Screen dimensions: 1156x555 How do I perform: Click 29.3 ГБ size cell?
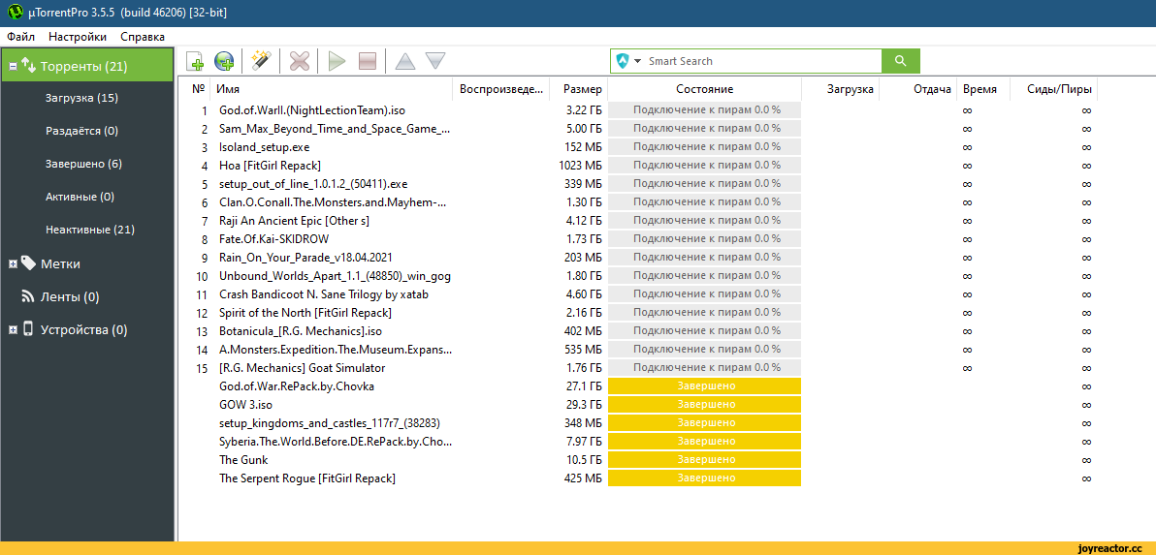[x=584, y=405]
